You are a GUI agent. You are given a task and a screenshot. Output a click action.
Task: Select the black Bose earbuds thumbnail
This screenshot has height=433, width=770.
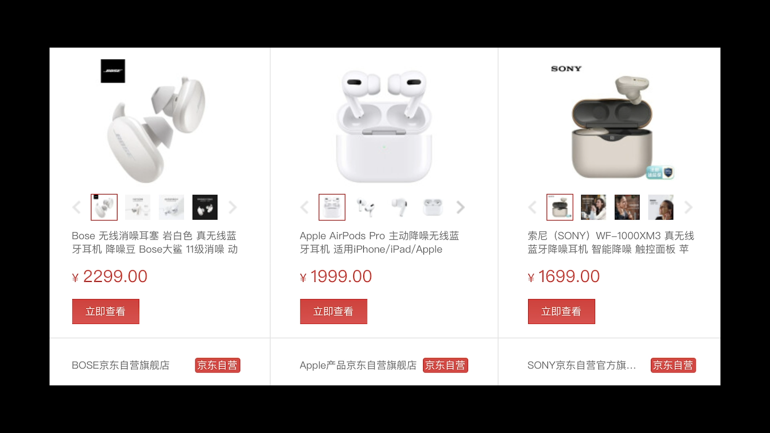(205, 207)
